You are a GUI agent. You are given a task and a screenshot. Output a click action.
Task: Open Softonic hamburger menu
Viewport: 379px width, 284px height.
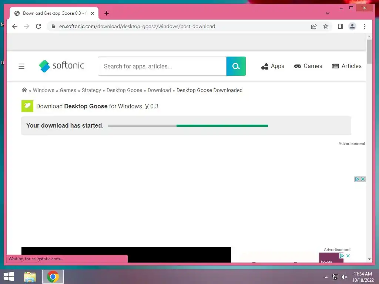[21, 66]
